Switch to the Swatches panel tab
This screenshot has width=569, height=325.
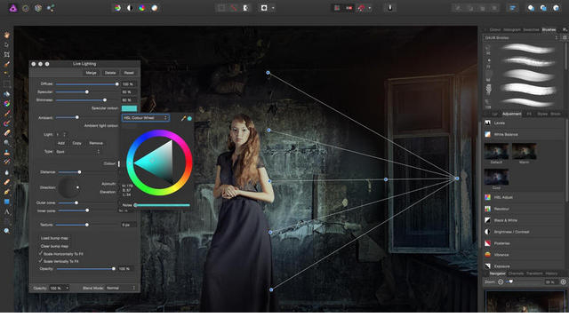(x=531, y=29)
